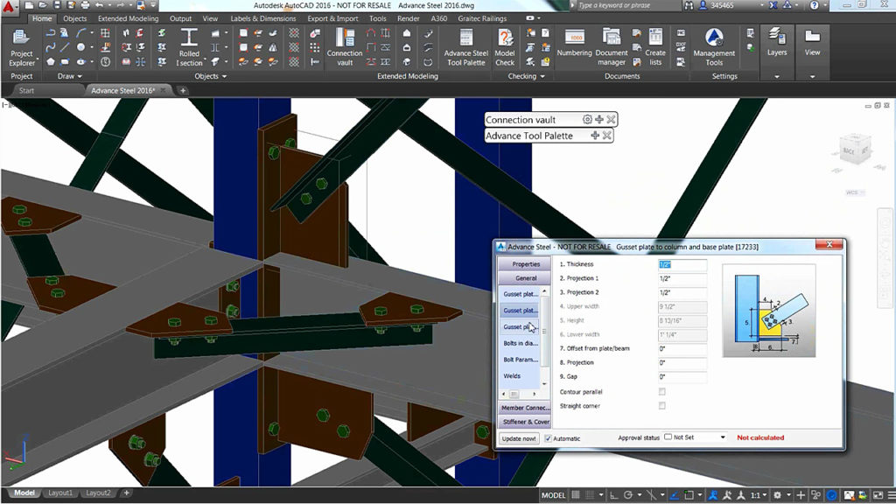Open the Properties section in dialog
The image size is (896, 504).
click(525, 264)
